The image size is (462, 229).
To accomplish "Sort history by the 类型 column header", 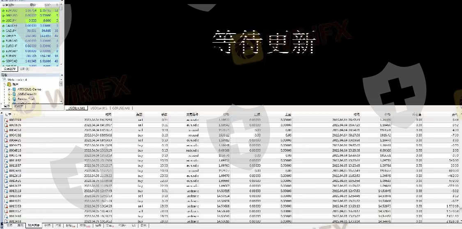I will pos(139,114).
